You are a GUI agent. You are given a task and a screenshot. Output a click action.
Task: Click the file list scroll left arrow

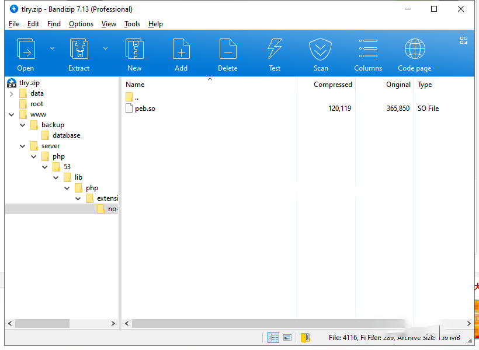(x=127, y=323)
